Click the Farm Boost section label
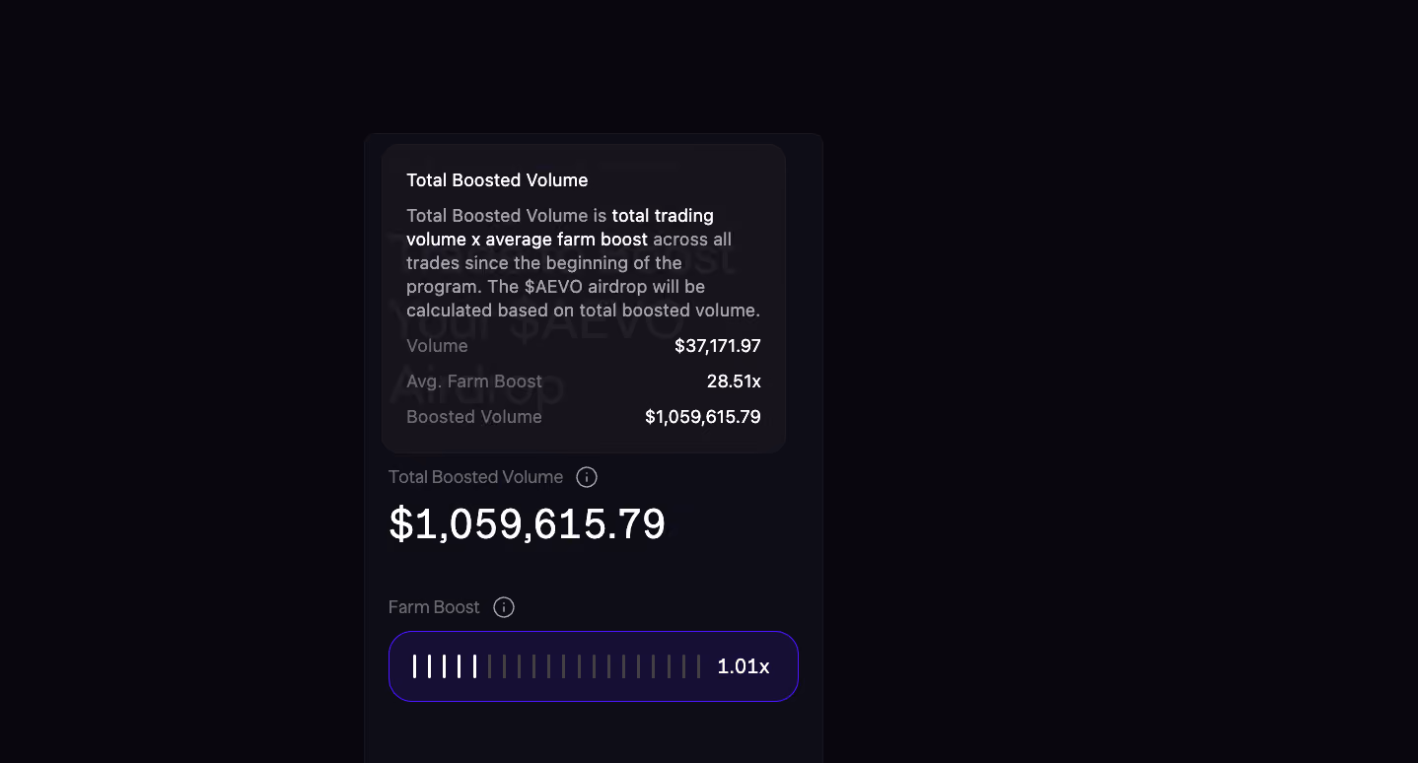The image size is (1418, 763). [434, 607]
